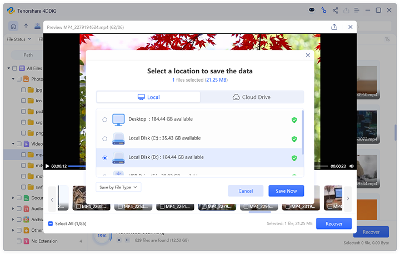Click the Local Disk (D:) drive icon
400x254 pixels.
[118, 158]
